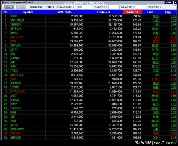Select red symbol SSI

(x=14, y=41)
